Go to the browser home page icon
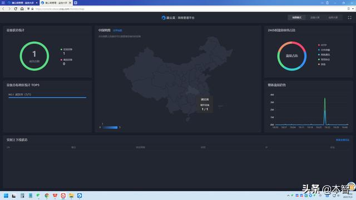 point(22,9)
